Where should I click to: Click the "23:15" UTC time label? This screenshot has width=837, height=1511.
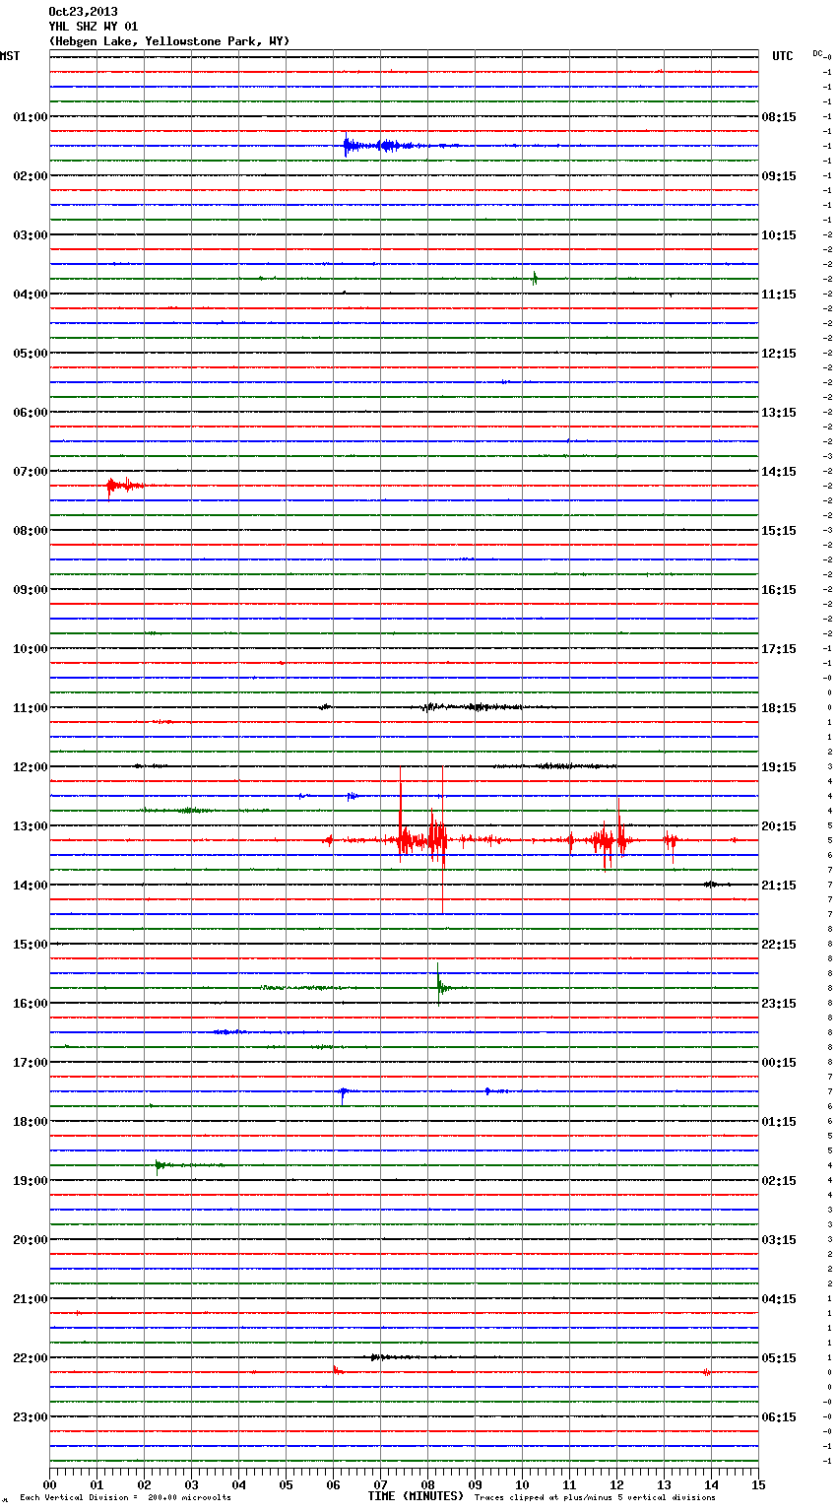[x=779, y=1004]
